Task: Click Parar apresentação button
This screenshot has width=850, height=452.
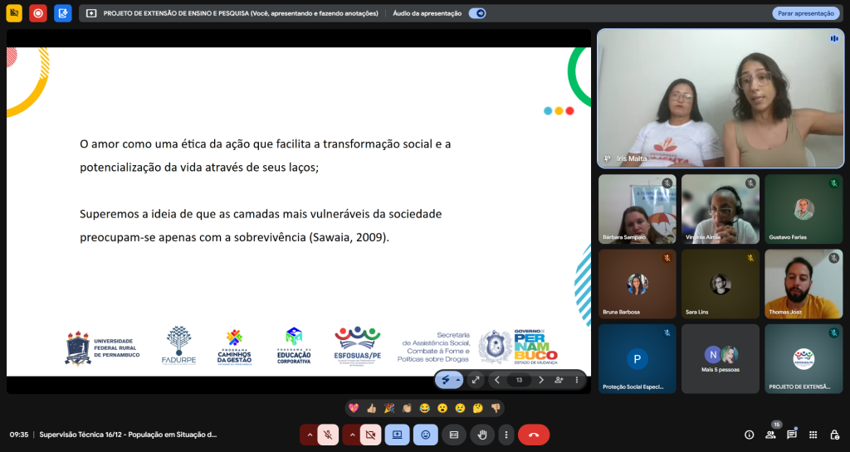Action: coord(805,13)
